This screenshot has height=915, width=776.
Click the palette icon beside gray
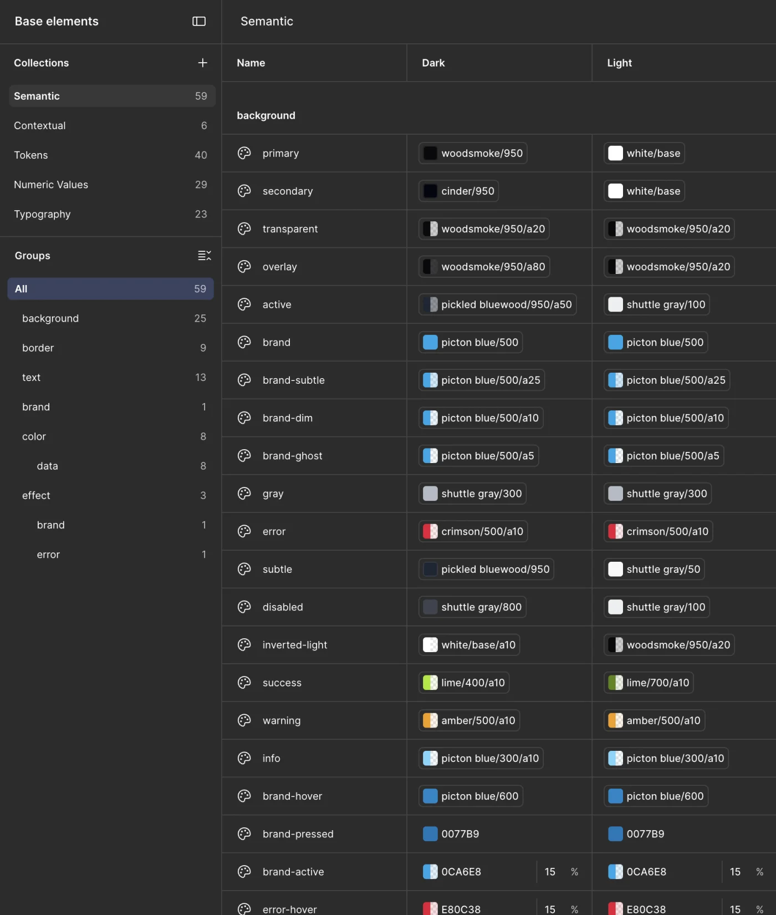244,494
